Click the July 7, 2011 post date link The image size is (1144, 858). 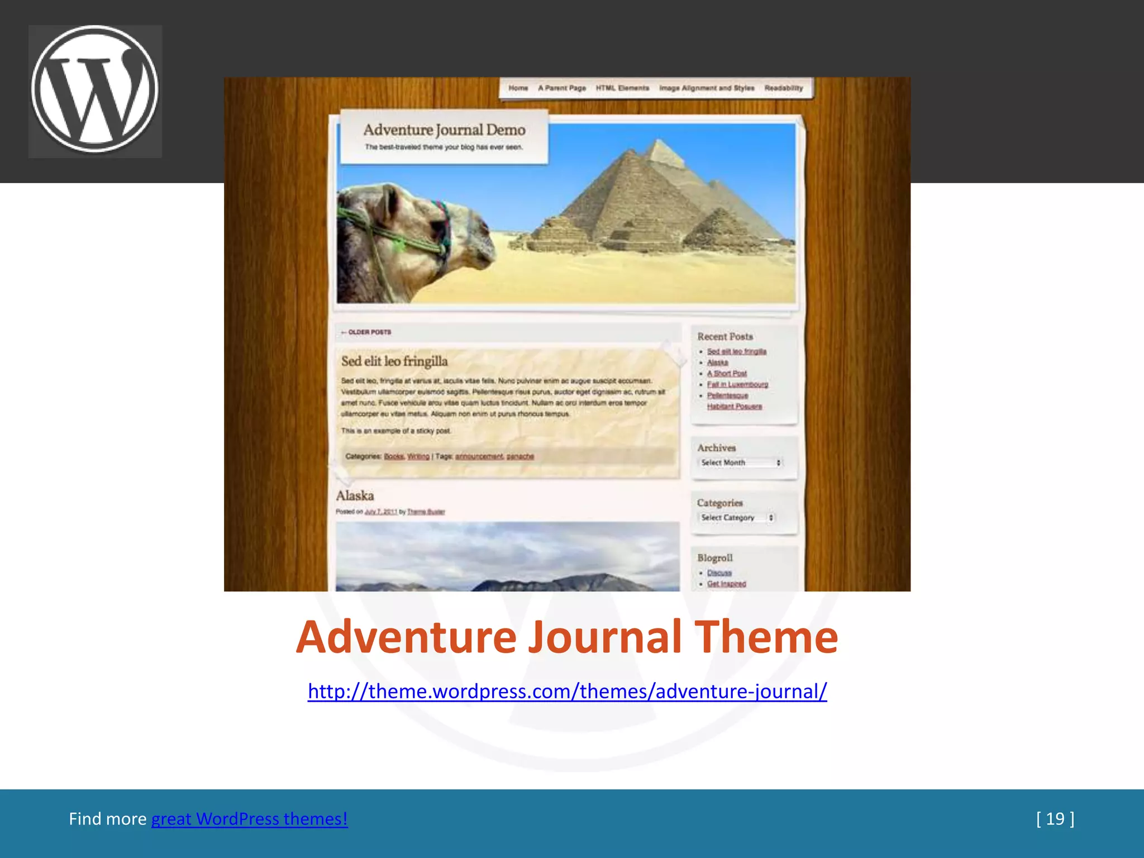tap(381, 512)
